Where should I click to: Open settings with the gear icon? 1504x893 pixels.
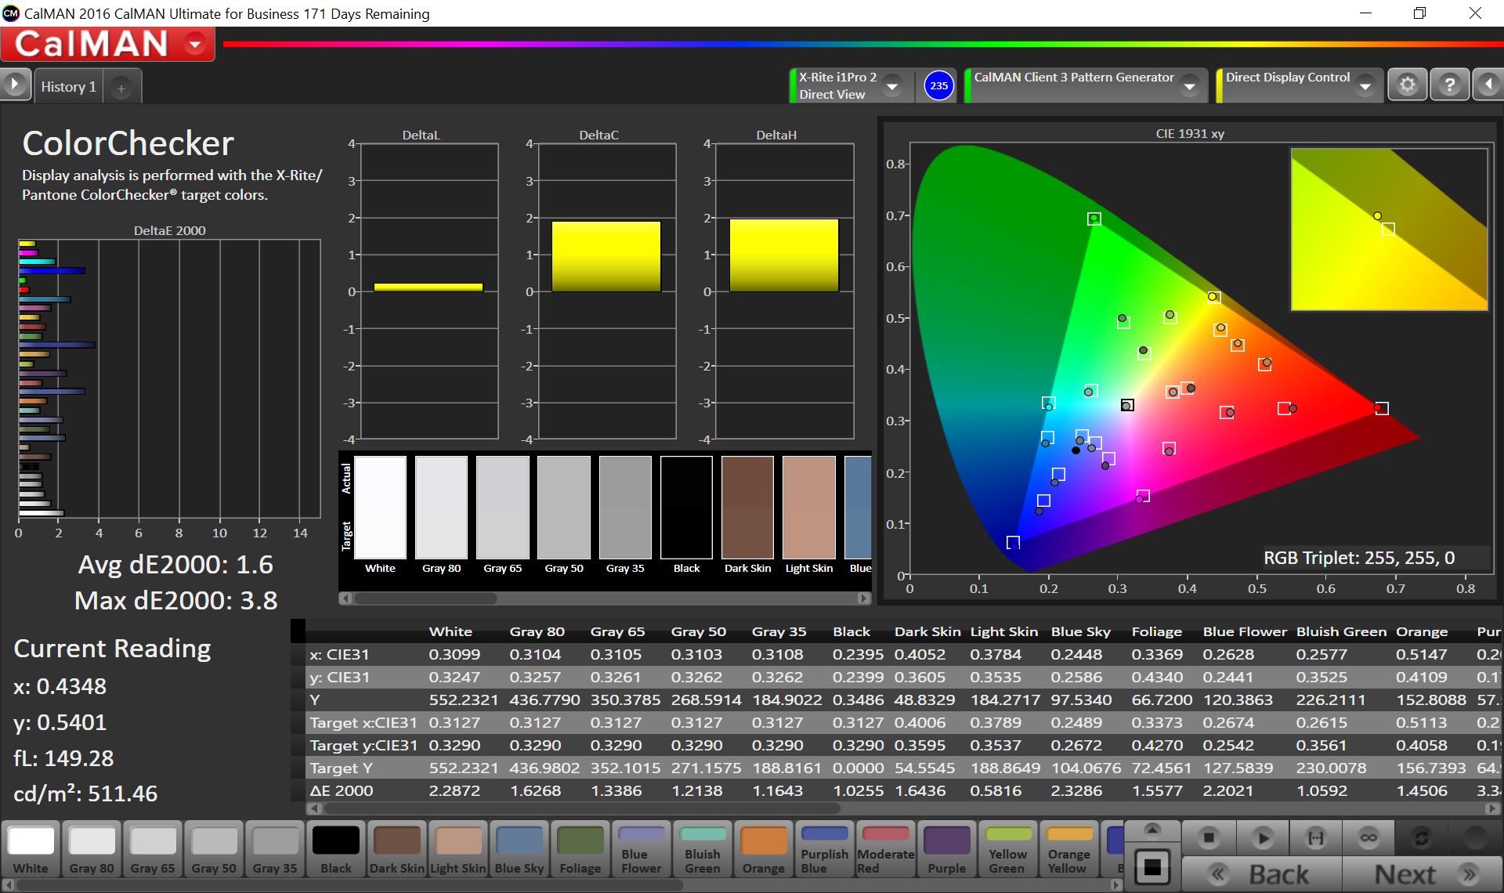click(x=1408, y=85)
